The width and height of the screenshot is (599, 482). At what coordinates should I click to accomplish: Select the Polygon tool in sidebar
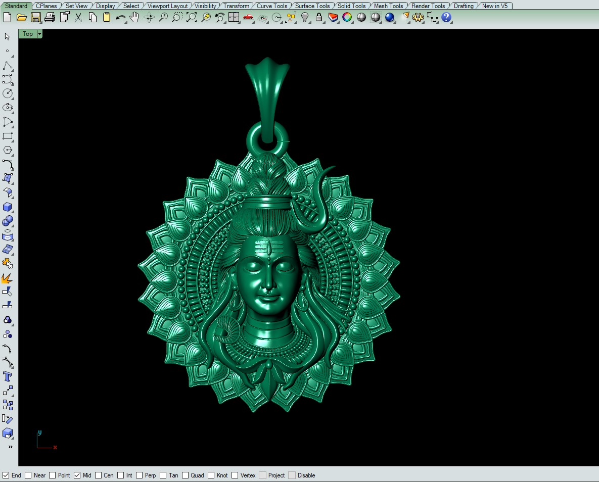[8, 150]
